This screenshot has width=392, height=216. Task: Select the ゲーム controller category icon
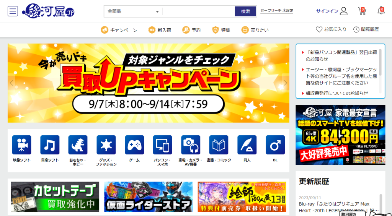(134, 145)
